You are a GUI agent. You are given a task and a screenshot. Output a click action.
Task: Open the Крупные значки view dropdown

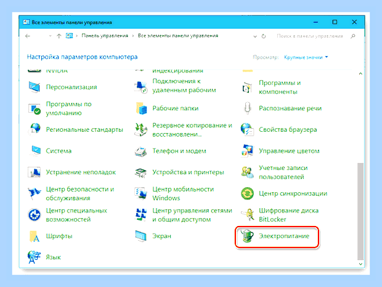pyautogui.click(x=306, y=57)
